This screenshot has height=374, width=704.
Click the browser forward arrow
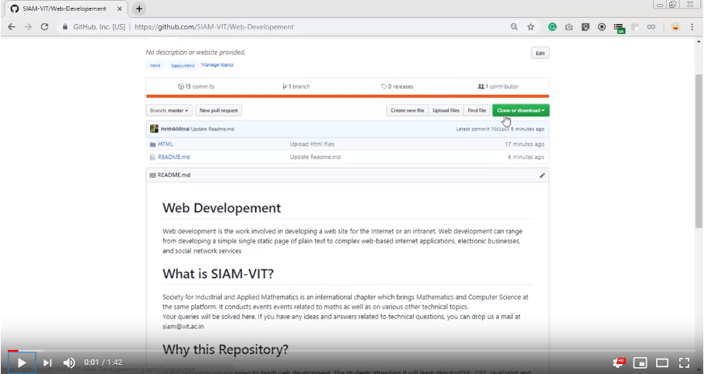point(29,27)
